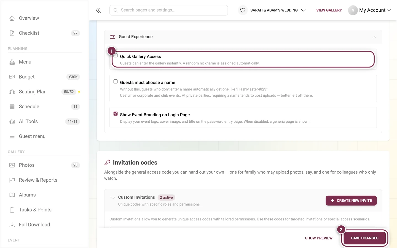Click the Photos image icon
The height and width of the screenshot is (248, 397).
click(x=12, y=165)
